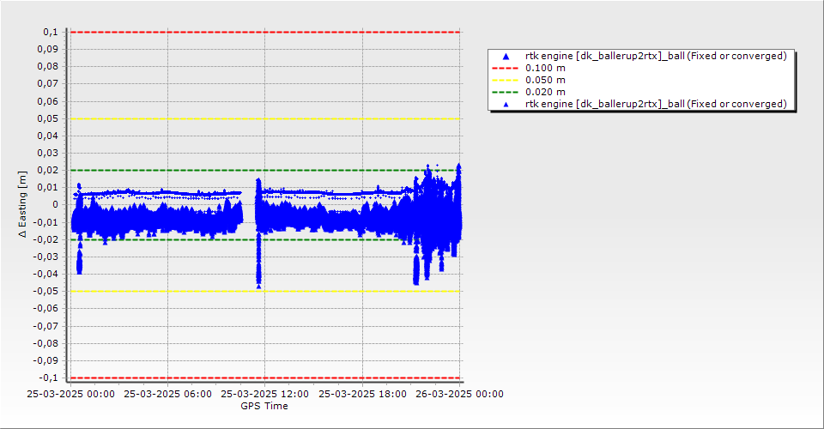Click the red dashed line legend swatch
Image resolution: width=824 pixels, height=429 pixels.
coord(505,69)
